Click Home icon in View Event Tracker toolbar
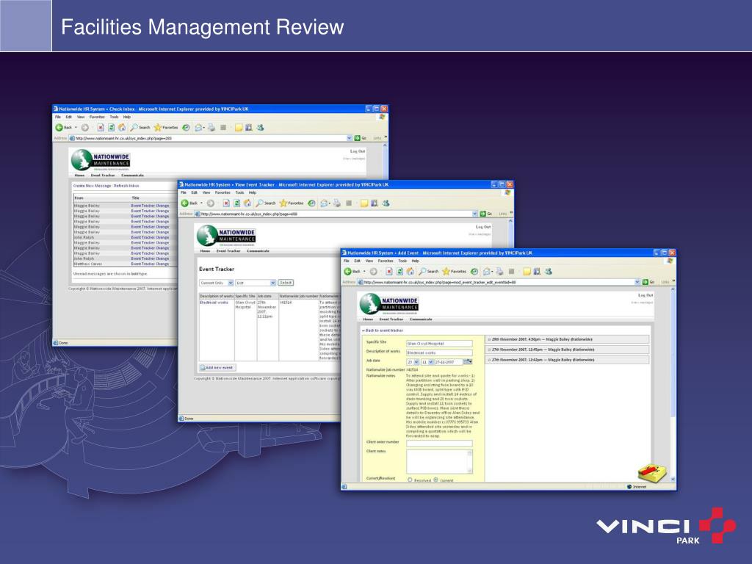The image size is (752, 564). pos(247,203)
